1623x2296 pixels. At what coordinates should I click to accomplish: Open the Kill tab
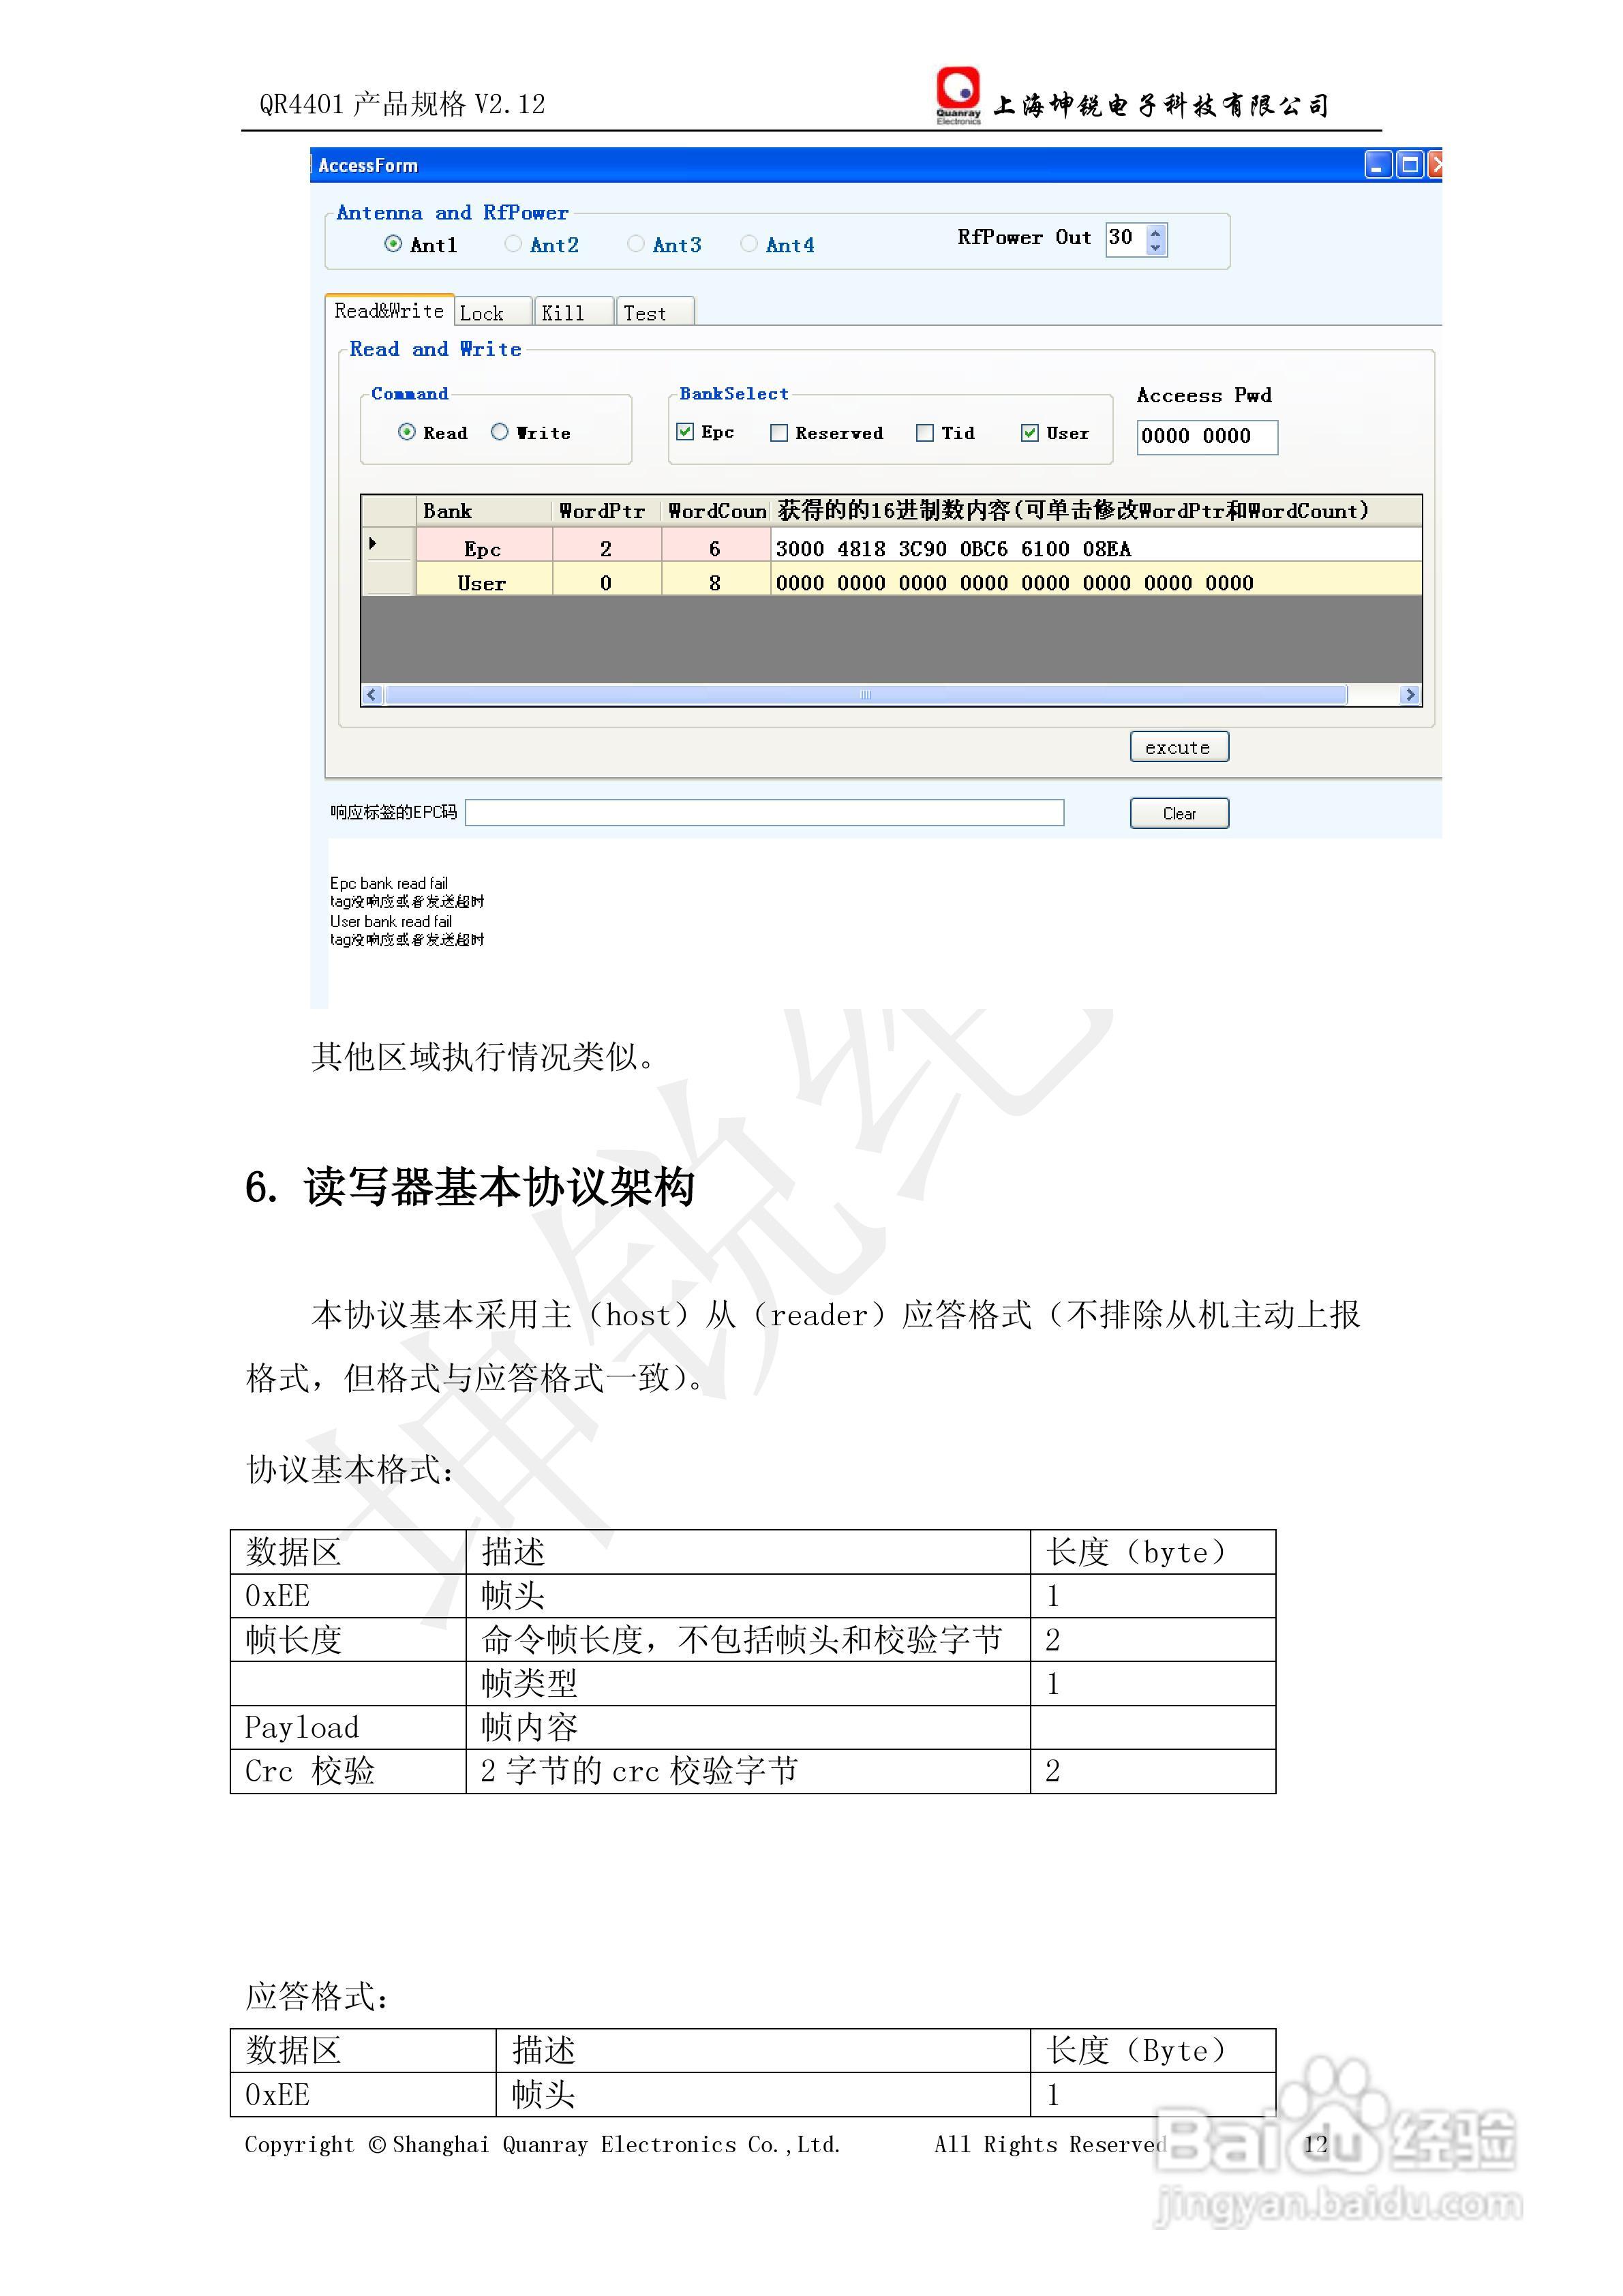tap(574, 313)
